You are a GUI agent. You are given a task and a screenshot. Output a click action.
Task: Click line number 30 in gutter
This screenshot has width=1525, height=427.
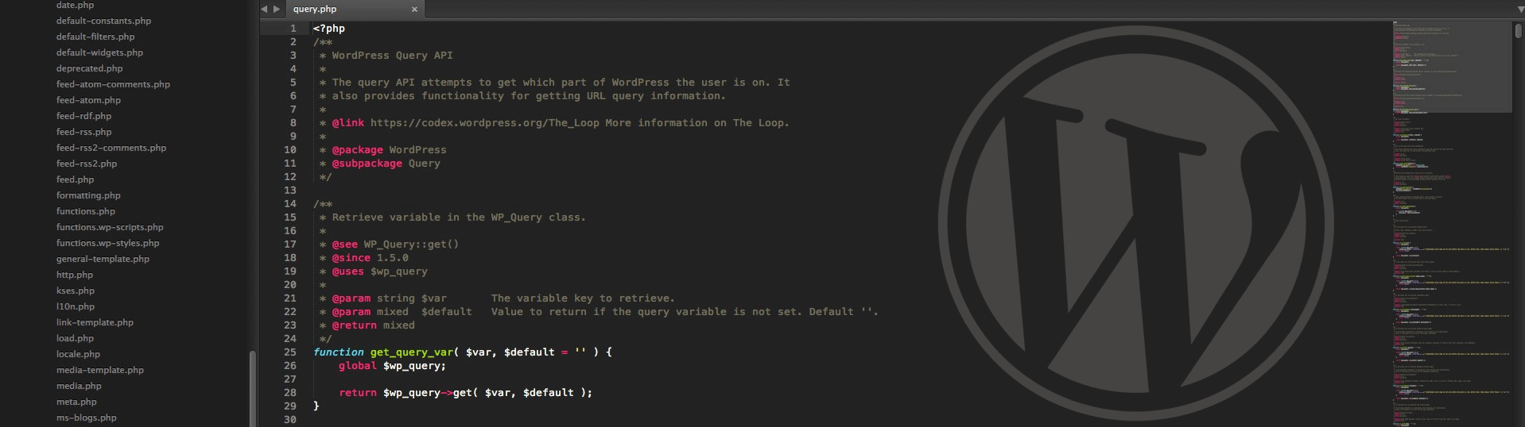pyautogui.click(x=290, y=420)
